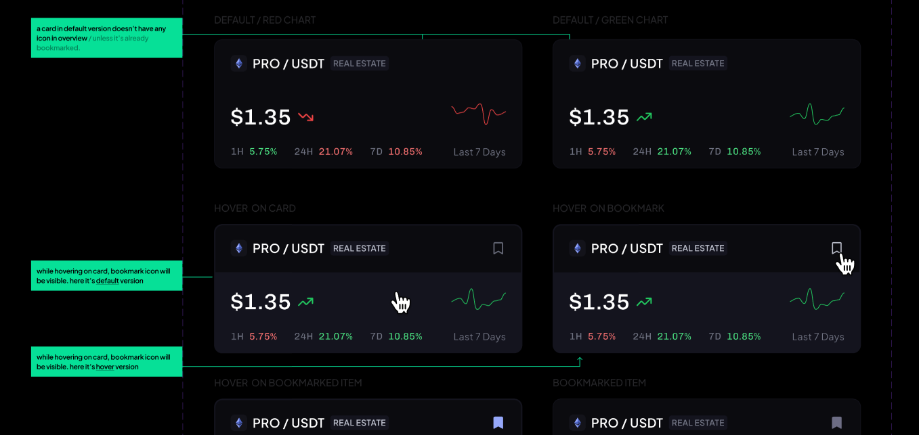Unbookmark the Hover On Bookmarked Item card
919x435 pixels.
(498, 423)
